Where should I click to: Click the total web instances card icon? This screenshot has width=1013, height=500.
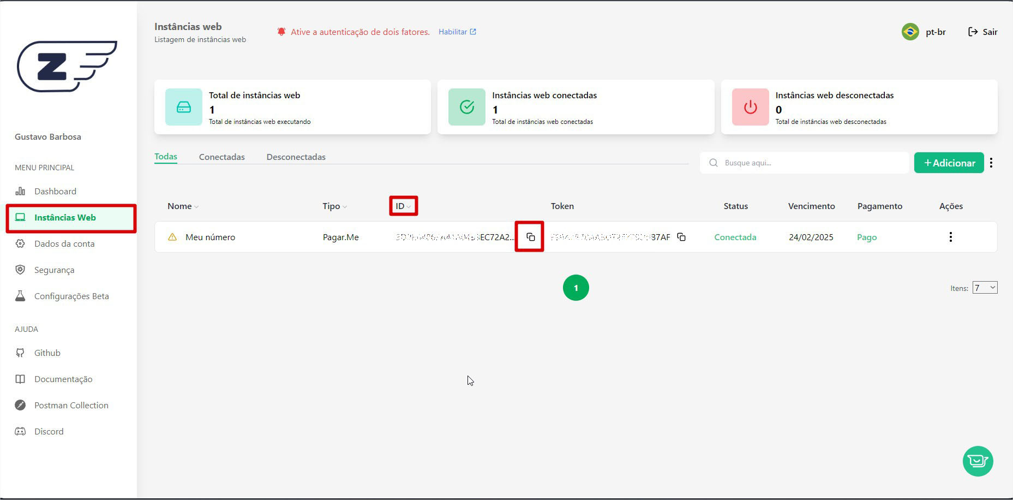[184, 107]
